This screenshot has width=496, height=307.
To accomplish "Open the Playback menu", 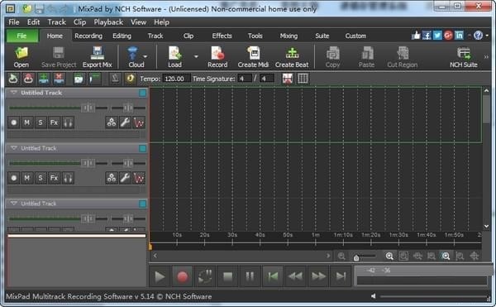I will click(x=108, y=22).
